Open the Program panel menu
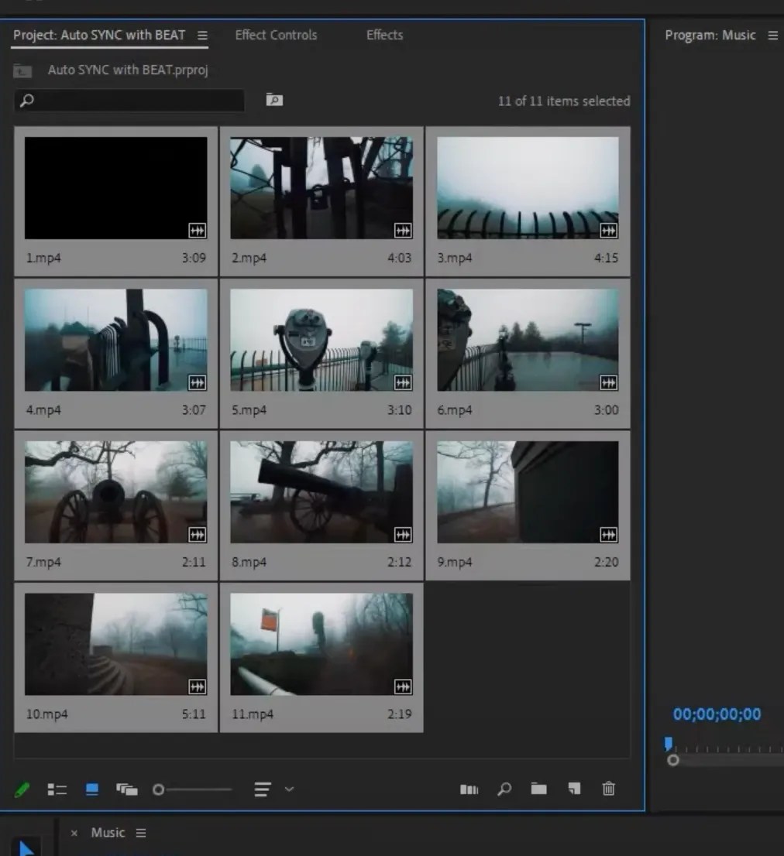 click(772, 35)
